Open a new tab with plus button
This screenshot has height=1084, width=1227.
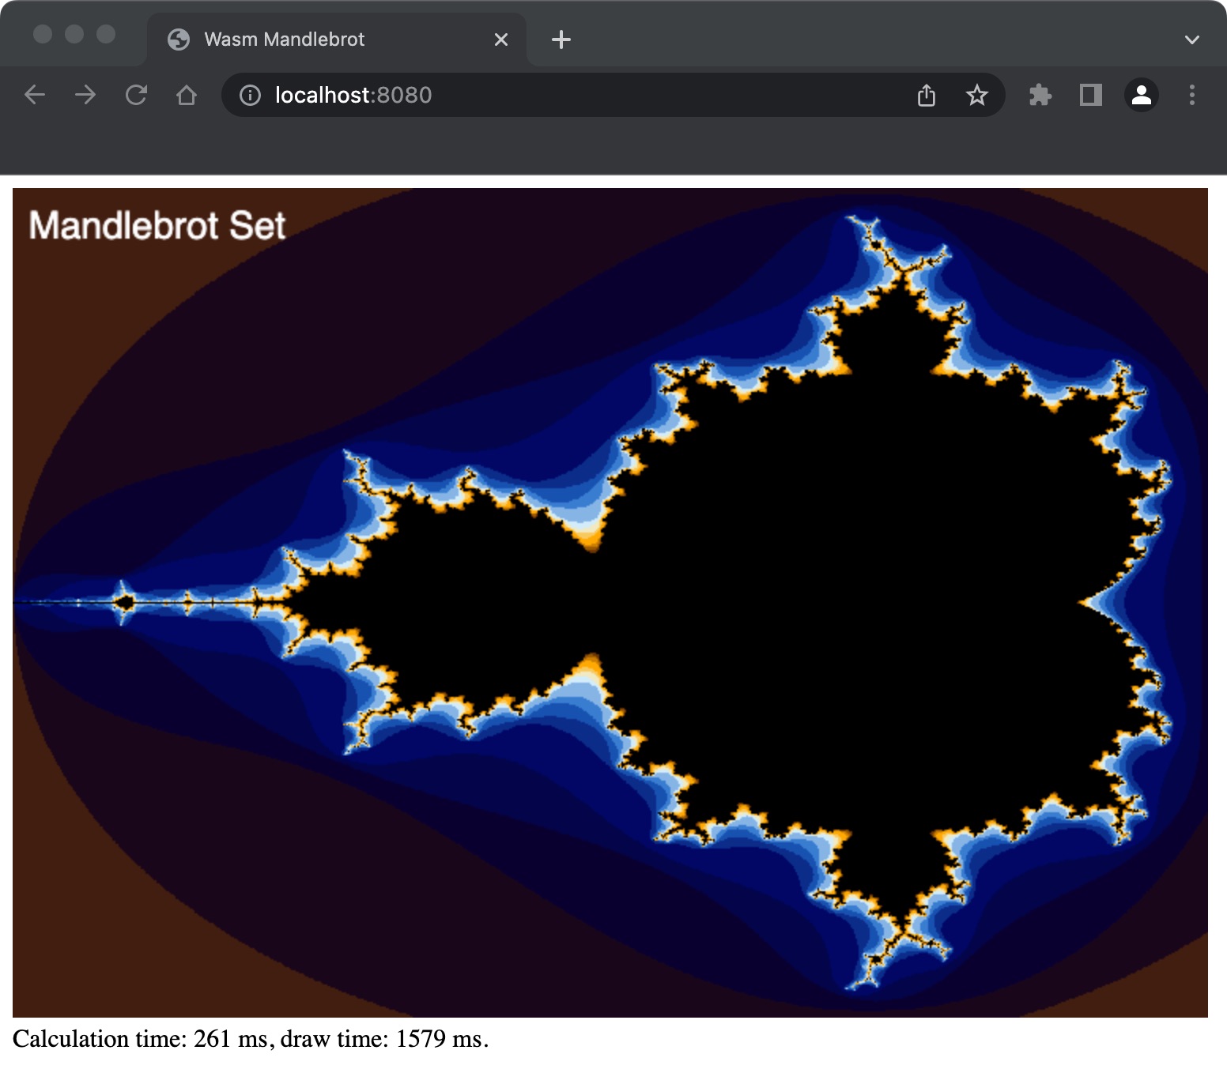[561, 40]
